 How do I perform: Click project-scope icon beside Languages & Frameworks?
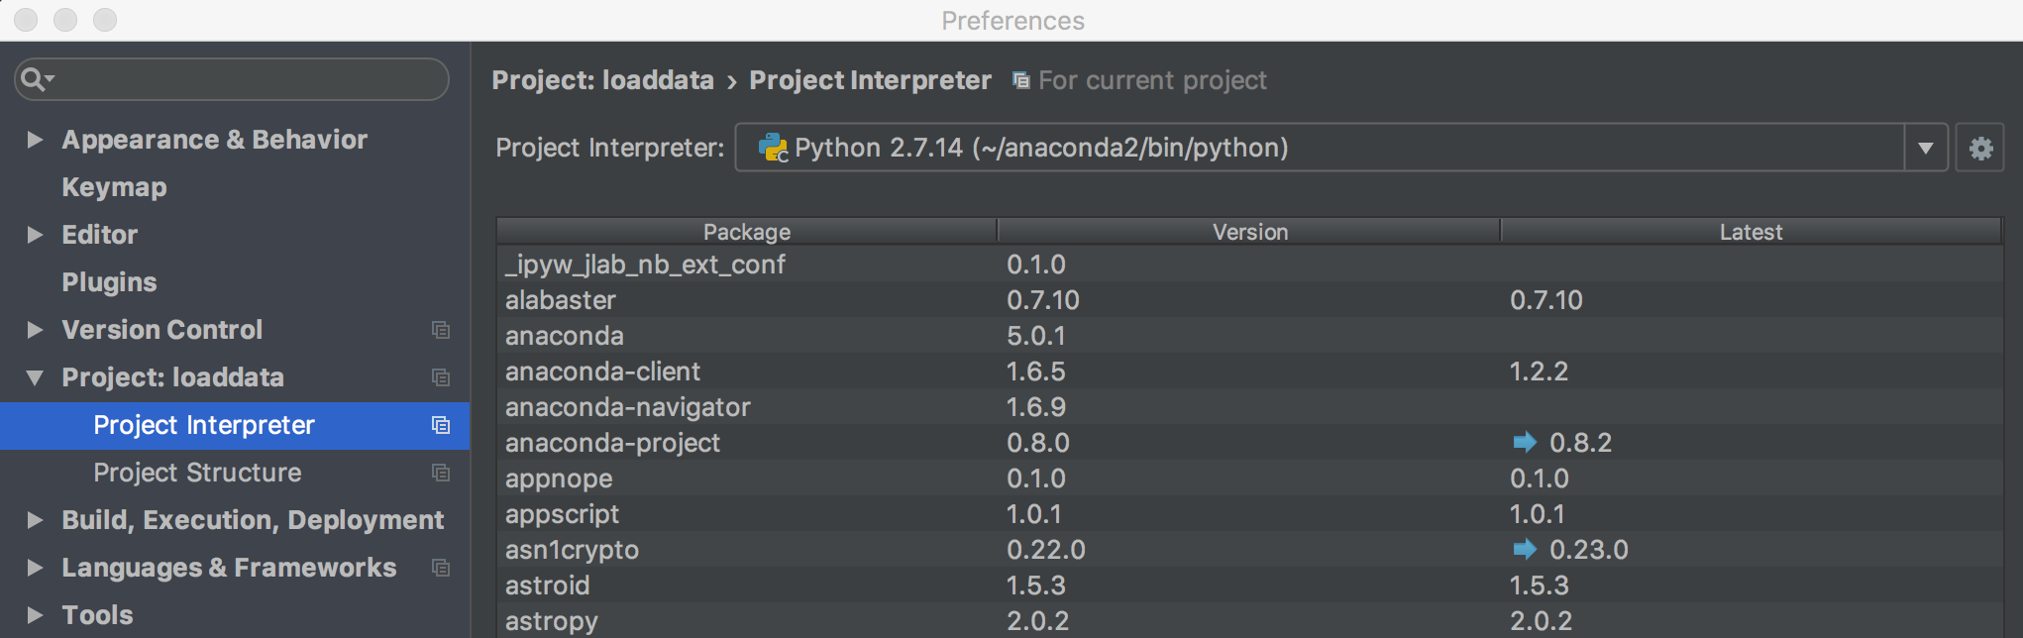(x=441, y=568)
